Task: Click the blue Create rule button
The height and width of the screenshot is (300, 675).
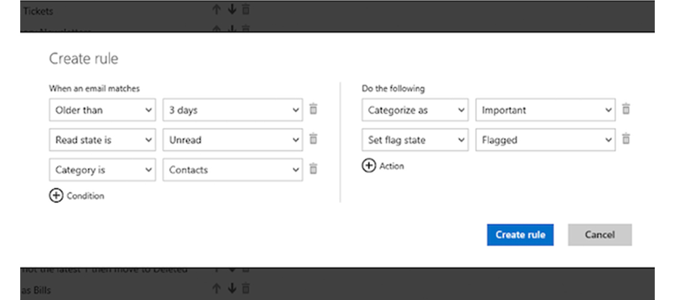Action: pyautogui.click(x=520, y=235)
